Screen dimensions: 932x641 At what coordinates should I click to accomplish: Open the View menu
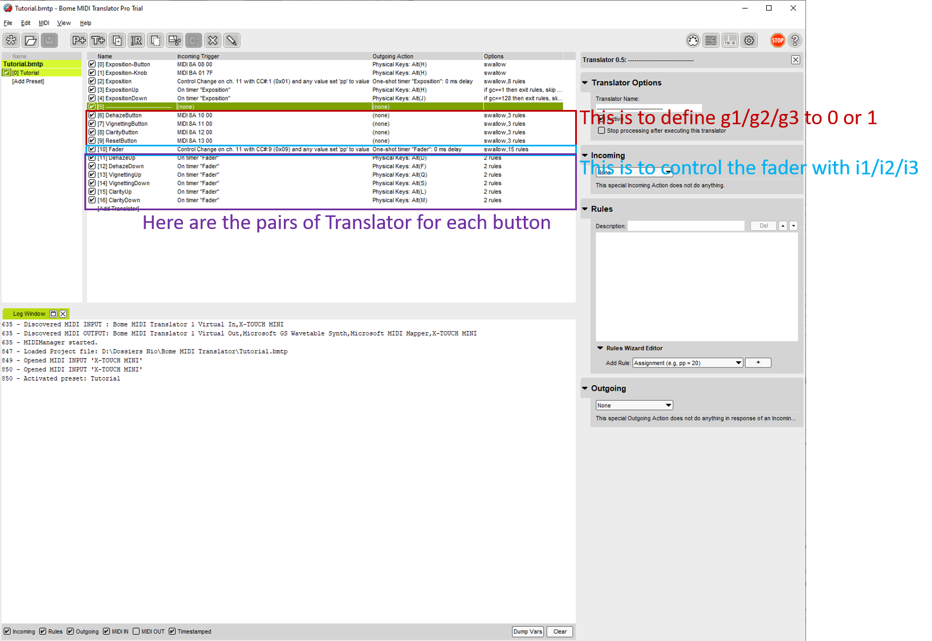[64, 23]
